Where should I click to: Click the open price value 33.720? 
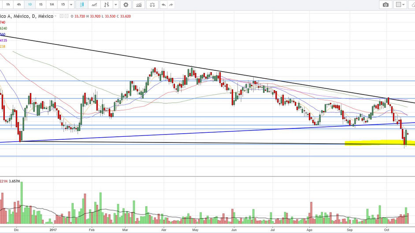pyautogui.click(x=80, y=16)
